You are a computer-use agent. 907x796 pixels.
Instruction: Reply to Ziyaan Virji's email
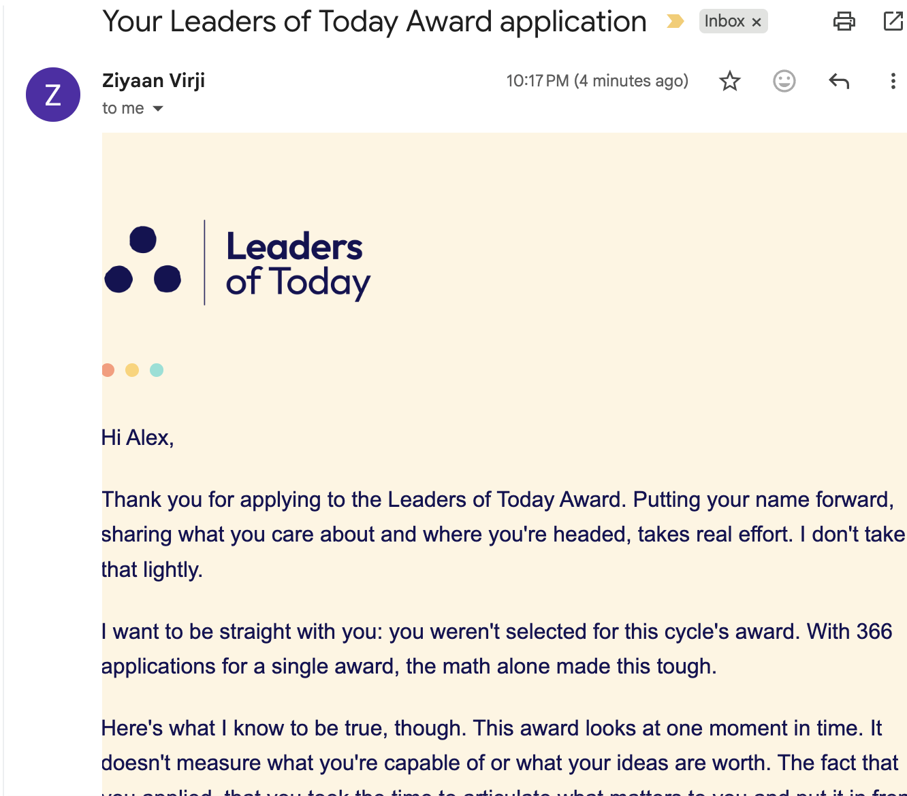(x=839, y=82)
